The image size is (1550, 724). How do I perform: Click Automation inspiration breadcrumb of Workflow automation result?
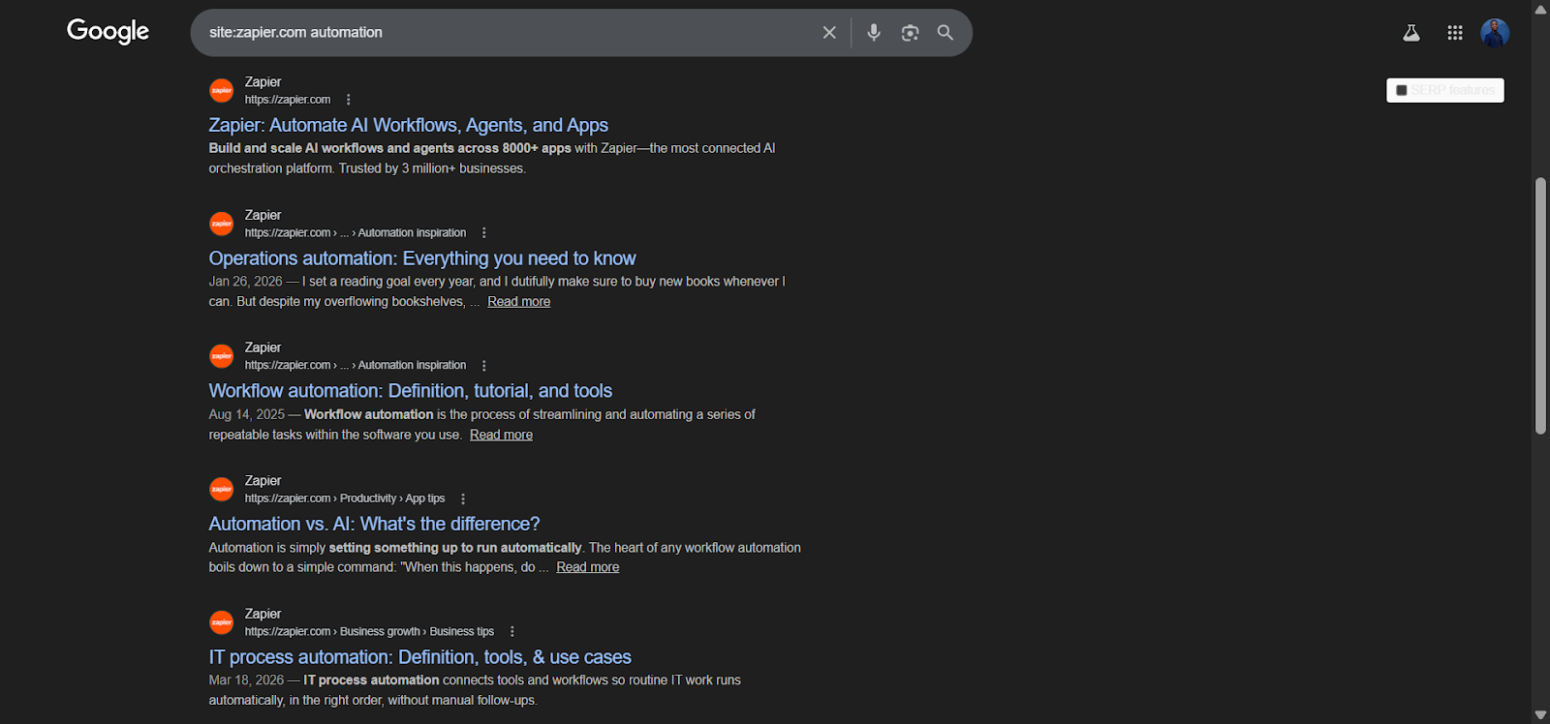tap(412, 366)
